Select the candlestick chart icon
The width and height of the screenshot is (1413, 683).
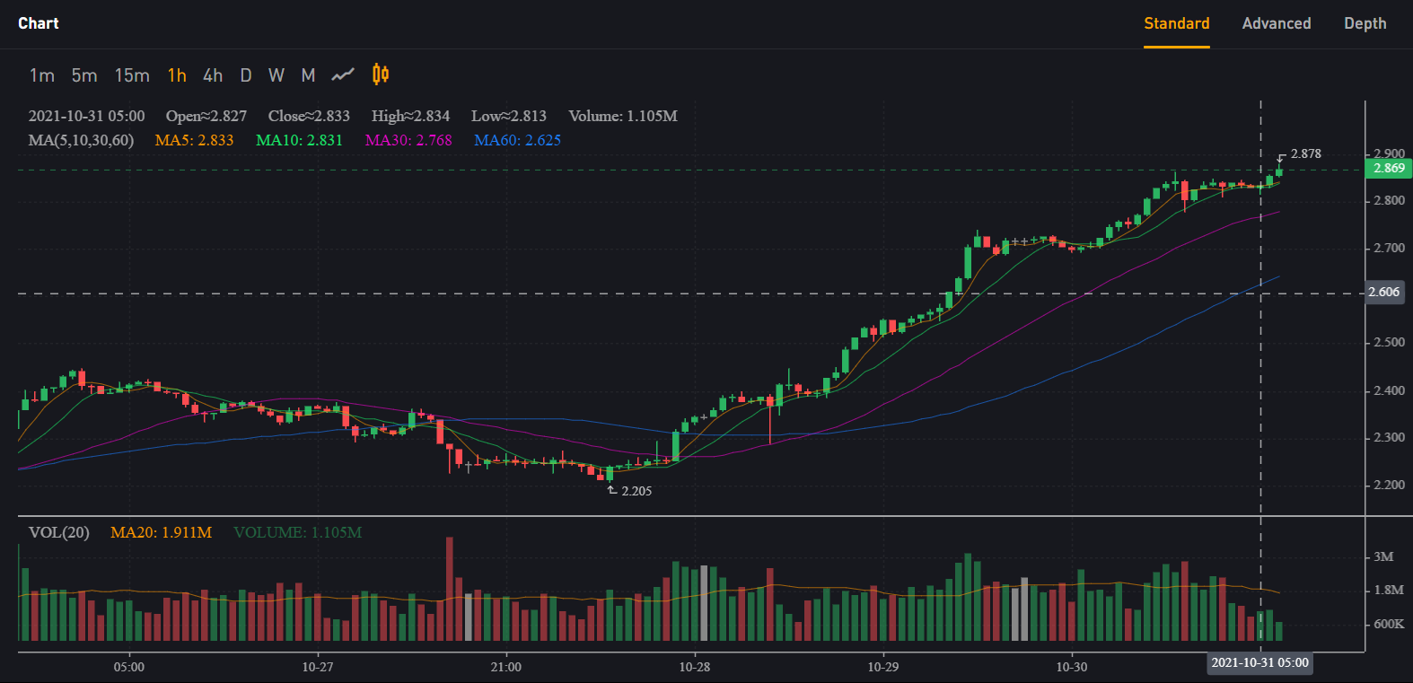coord(381,74)
